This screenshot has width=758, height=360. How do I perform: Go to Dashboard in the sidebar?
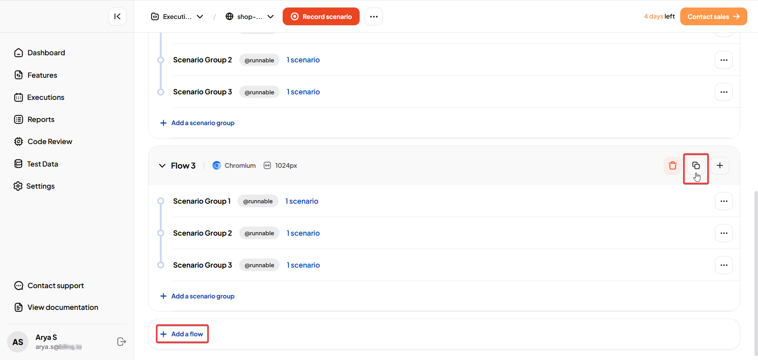tap(46, 53)
